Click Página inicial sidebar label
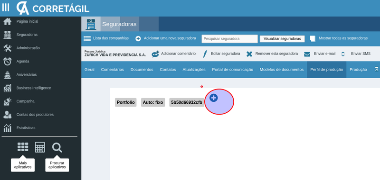 click(28, 21)
